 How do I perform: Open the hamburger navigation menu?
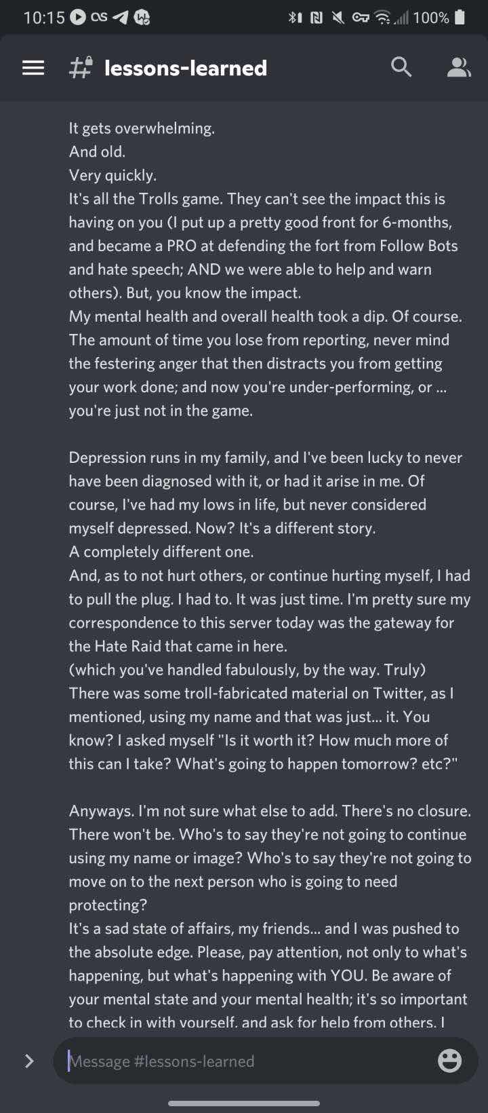pos(33,68)
